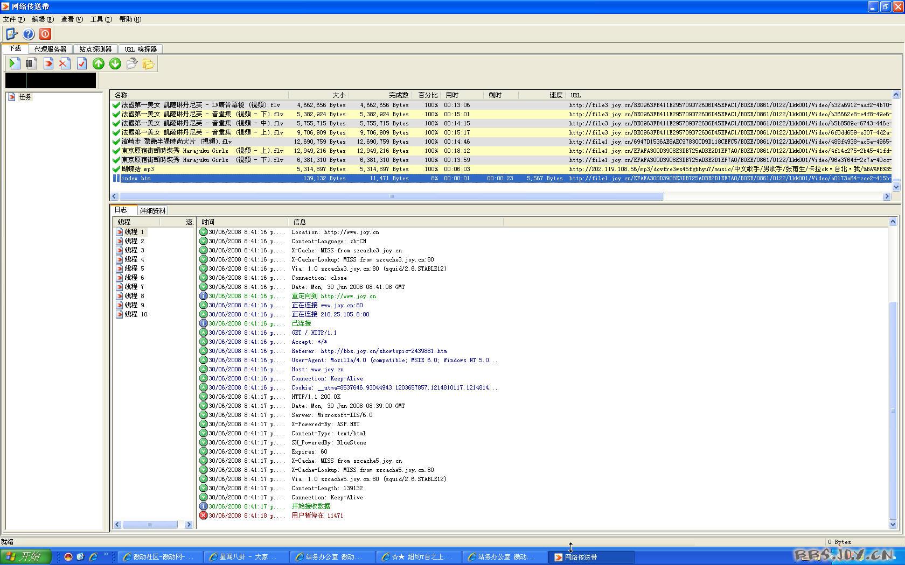Select 線程 8 in thread list

pyautogui.click(x=134, y=296)
